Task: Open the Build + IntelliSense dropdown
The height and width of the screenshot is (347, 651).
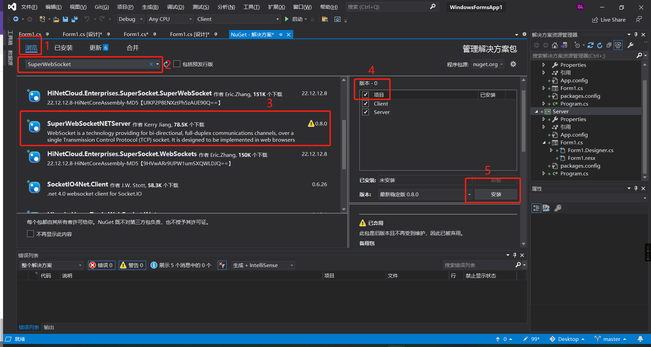Action: [x=263, y=265]
